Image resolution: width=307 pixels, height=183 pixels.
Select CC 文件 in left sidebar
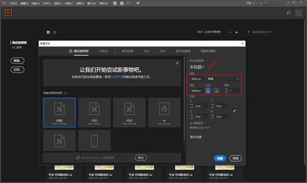17,48
